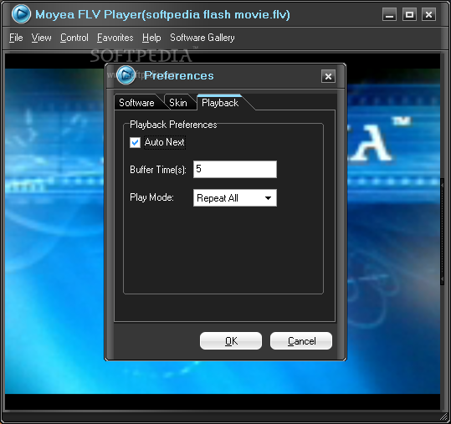Screen dimensions: 451x424
Task: Minimize the Moyea FLV Player window
Action: point(389,14)
